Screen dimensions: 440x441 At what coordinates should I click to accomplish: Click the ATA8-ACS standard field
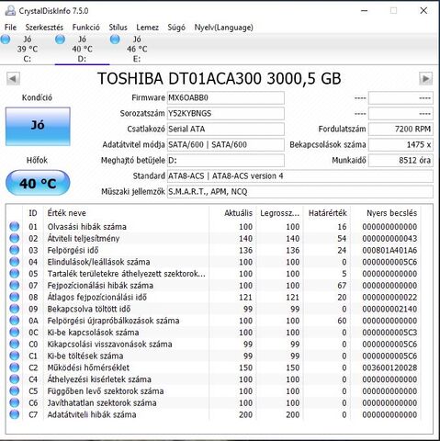300,176
